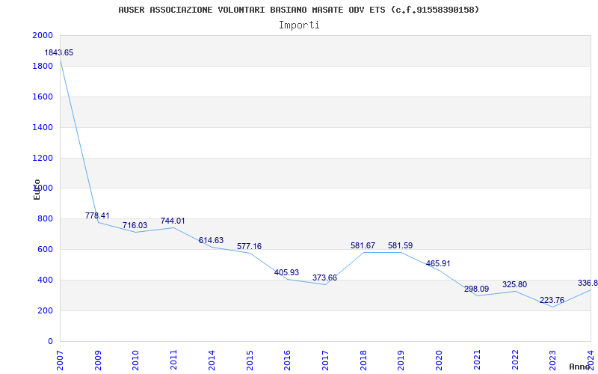598x374 pixels.
Task: Click the 405.93 data label
Action: coord(286,273)
